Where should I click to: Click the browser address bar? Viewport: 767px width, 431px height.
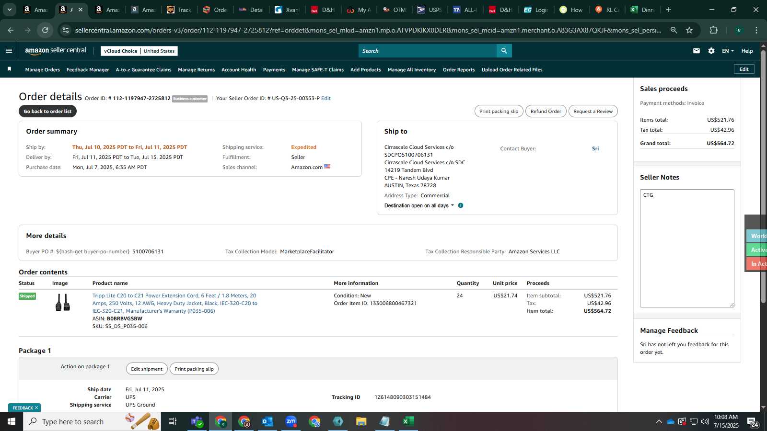[x=368, y=30]
